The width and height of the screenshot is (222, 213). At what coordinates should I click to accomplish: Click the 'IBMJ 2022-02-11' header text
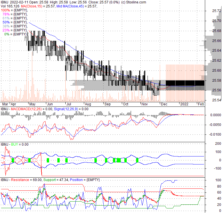click(x=15, y=2)
